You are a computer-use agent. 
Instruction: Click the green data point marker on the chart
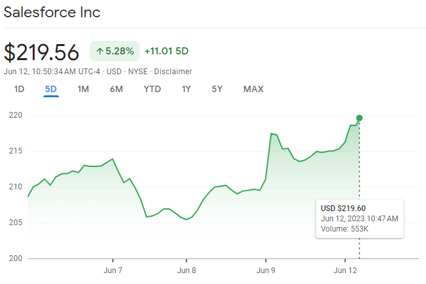coord(359,118)
